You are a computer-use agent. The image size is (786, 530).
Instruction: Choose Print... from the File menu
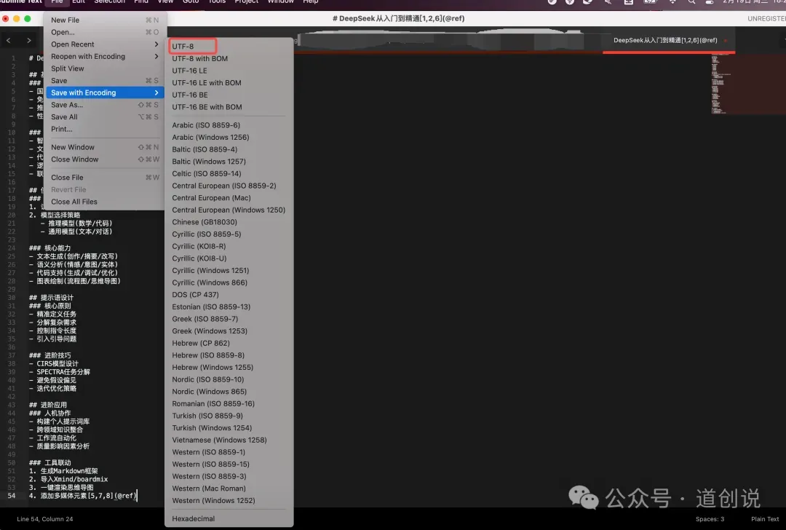(105, 129)
